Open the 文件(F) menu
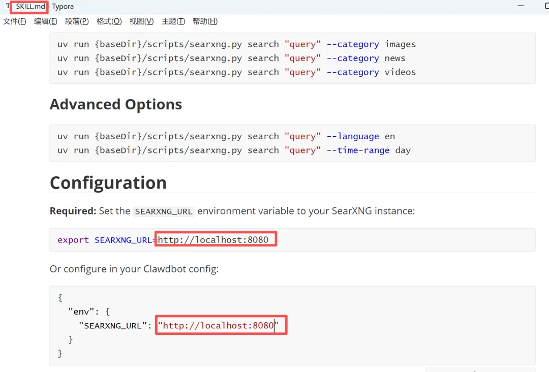 pyautogui.click(x=15, y=21)
